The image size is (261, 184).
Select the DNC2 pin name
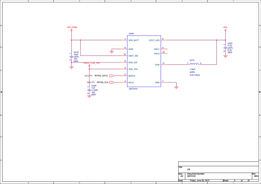157,54
